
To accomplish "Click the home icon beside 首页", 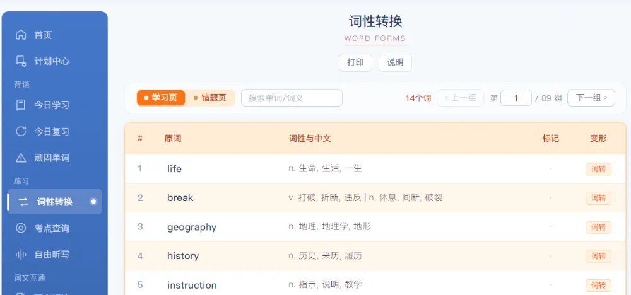I will pyautogui.click(x=21, y=35).
